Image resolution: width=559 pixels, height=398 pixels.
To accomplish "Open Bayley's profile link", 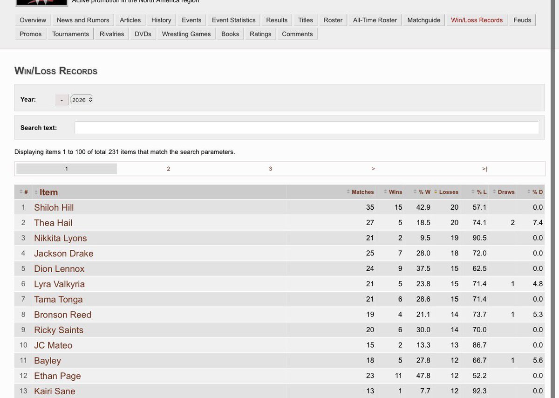I will [x=48, y=361].
